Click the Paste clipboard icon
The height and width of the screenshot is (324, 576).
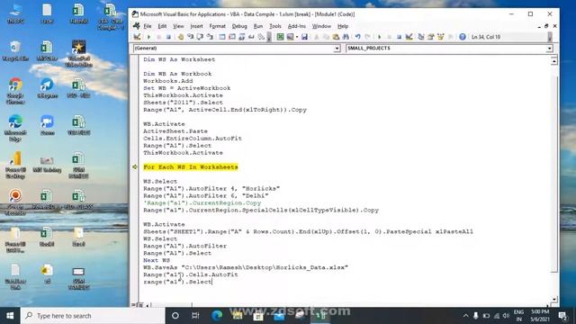click(x=336, y=37)
